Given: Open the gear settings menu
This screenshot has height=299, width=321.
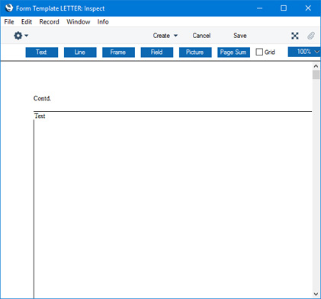Looking at the screenshot, I should coord(21,36).
